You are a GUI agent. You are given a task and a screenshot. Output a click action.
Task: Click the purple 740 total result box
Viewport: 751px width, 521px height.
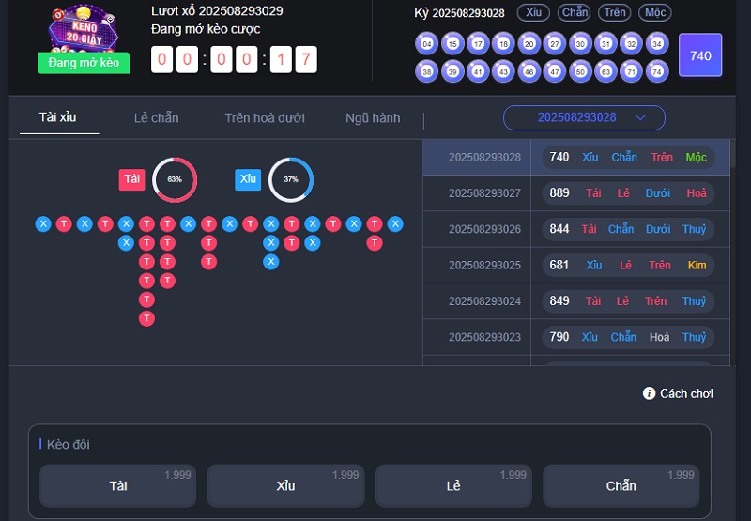click(x=700, y=56)
